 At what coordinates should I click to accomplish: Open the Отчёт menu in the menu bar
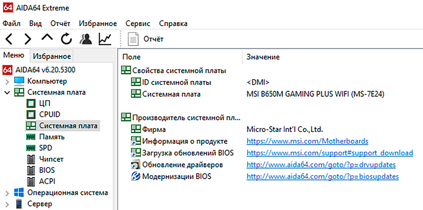[x=60, y=24]
